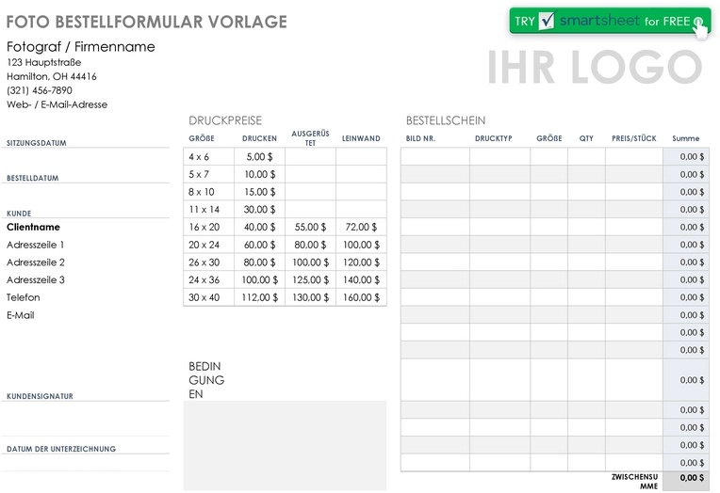The height and width of the screenshot is (493, 720).
Task: Click the PREIS/STÜCK column header
Action: click(634, 138)
